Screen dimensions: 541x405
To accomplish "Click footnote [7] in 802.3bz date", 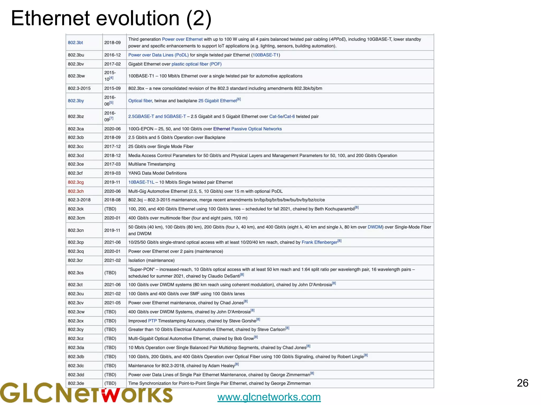I will click(111, 118).
